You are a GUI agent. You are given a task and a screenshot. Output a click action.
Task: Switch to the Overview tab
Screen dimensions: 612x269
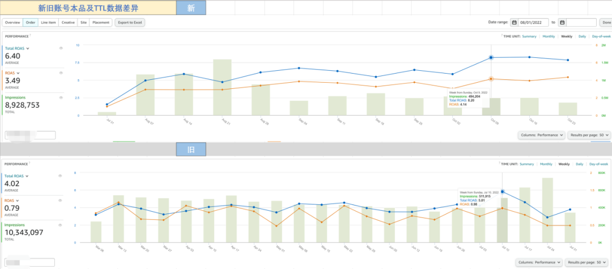12,23
